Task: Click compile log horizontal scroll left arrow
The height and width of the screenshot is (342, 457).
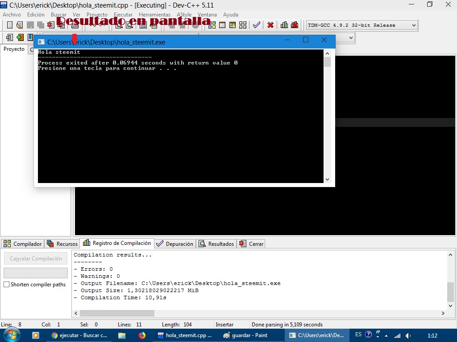Action: click(x=76, y=313)
